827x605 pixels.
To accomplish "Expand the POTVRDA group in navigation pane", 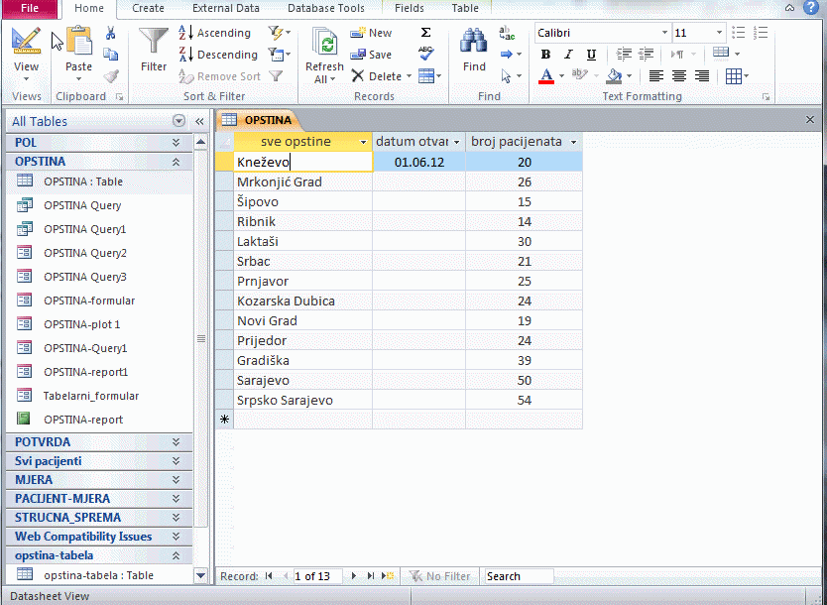I will pos(176,442).
